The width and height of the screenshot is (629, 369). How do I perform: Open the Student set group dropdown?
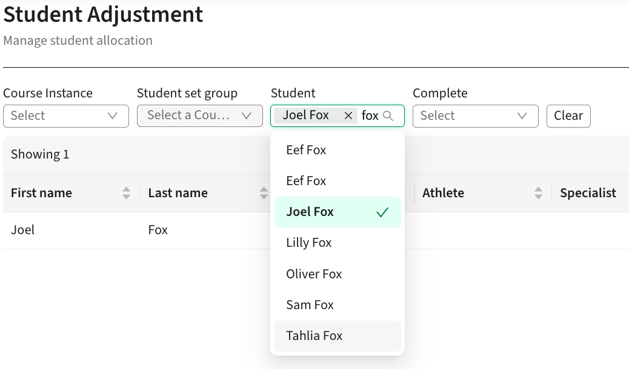click(200, 116)
